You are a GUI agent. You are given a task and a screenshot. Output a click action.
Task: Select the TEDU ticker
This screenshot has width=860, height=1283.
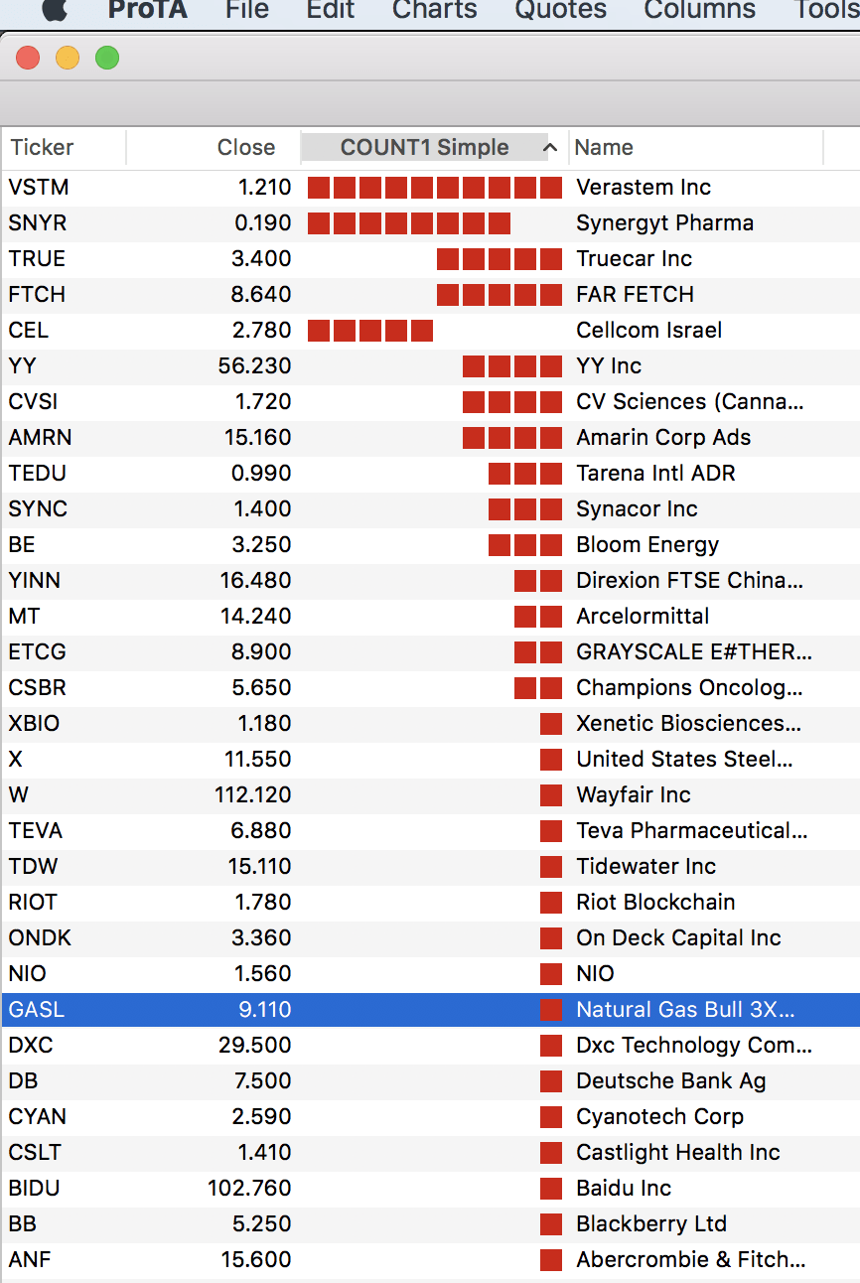(38, 473)
